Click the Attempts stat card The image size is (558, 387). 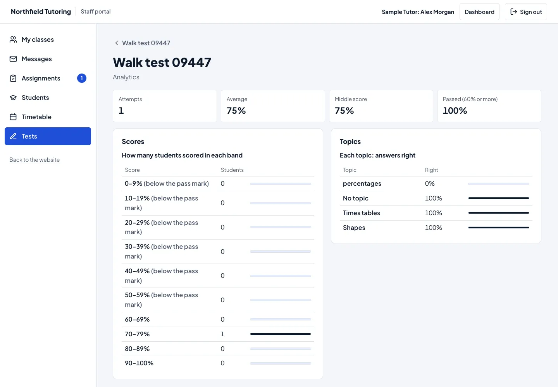click(x=165, y=106)
